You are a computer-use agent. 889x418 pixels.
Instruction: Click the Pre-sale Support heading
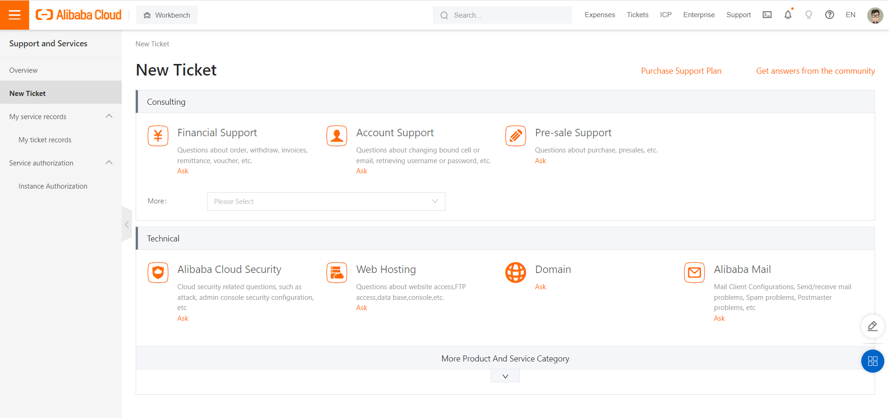click(573, 133)
